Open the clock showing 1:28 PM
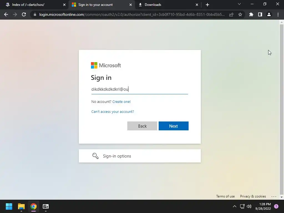The width and height of the screenshot is (284, 213). [263, 206]
